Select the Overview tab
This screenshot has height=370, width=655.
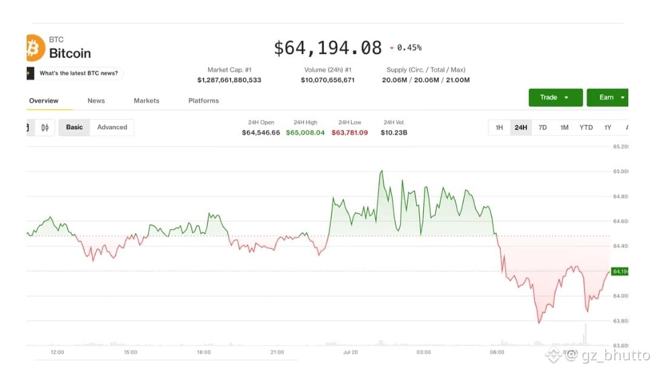pyautogui.click(x=44, y=101)
